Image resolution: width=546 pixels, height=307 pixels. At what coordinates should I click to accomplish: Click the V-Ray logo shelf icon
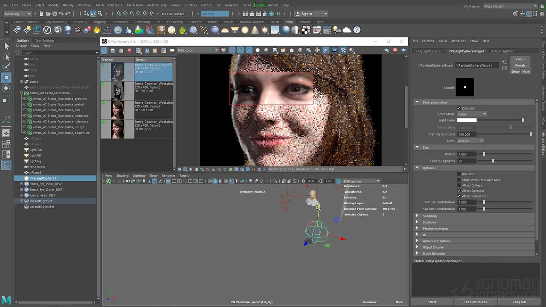tap(47, 30)
